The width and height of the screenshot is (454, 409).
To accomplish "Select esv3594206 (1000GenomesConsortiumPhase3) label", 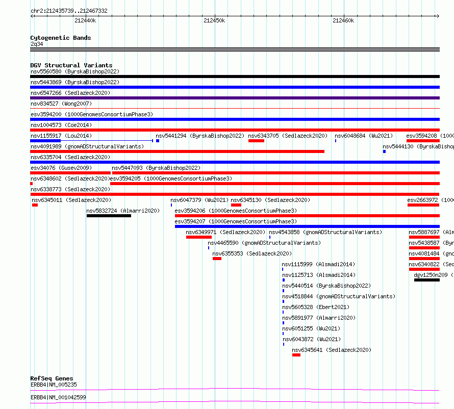I will [x=236, y=211].
